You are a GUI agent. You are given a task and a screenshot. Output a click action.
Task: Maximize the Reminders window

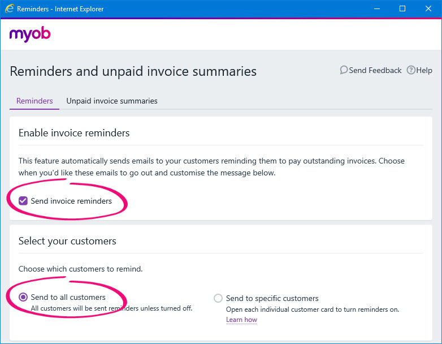402,8
